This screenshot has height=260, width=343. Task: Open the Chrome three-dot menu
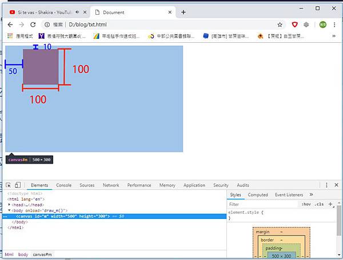pyautogui.click(x=334, y=25)
